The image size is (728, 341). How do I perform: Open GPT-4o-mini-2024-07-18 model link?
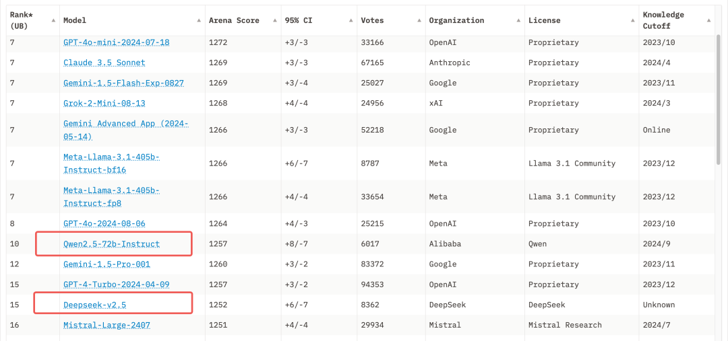pyautogui.click(x=117, y=42)
